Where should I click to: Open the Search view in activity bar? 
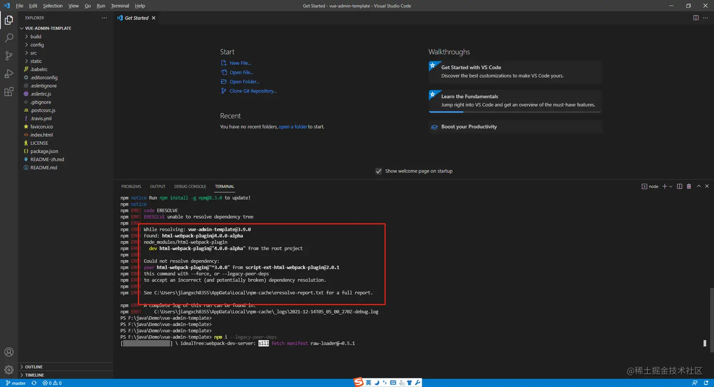click(8, 38)
